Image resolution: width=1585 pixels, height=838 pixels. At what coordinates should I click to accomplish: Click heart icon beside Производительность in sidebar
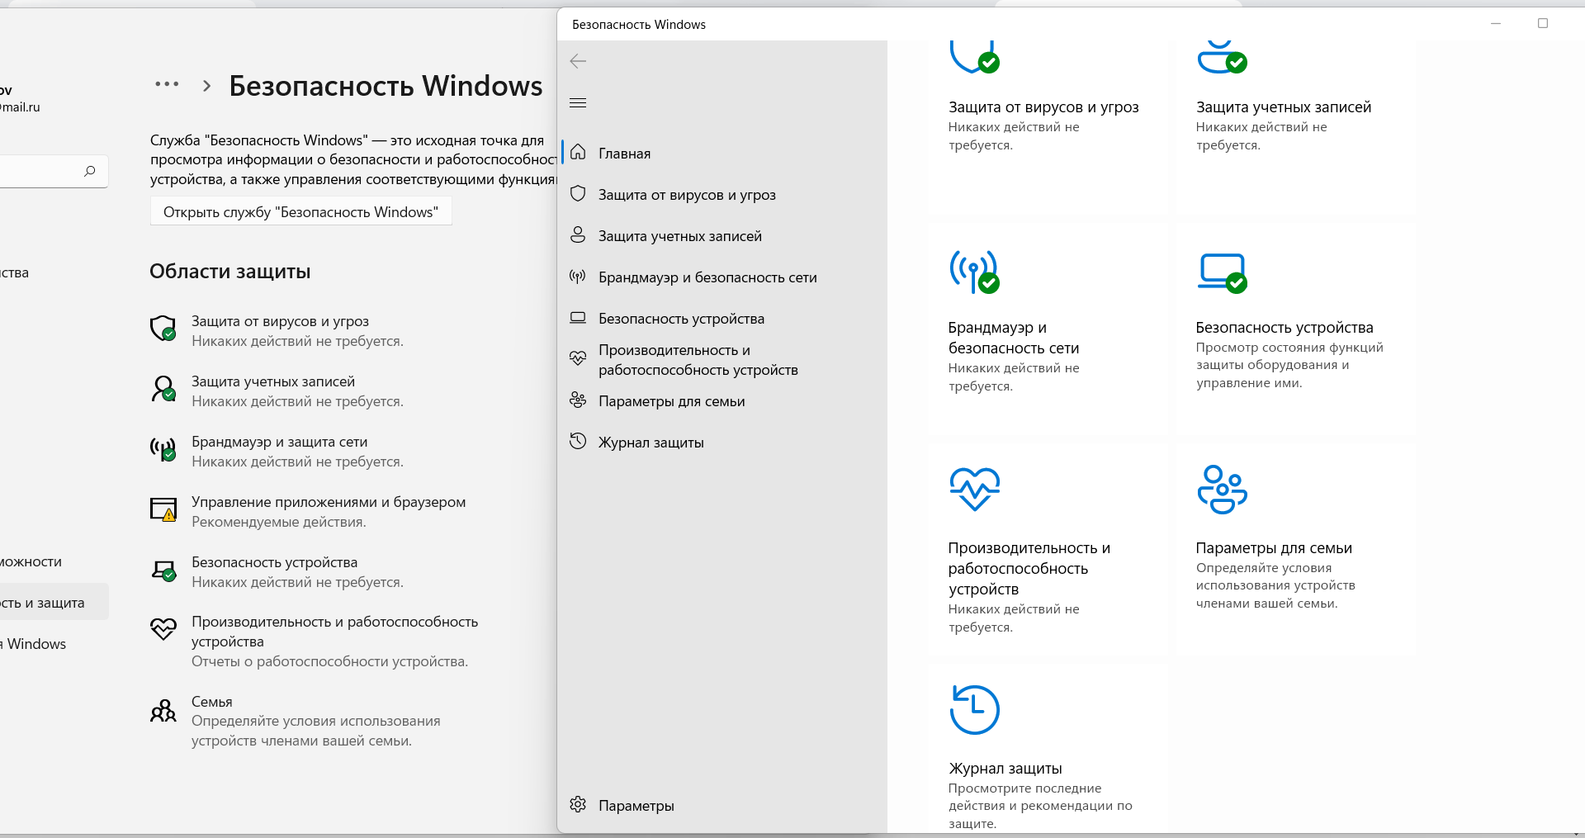(578, 358)
